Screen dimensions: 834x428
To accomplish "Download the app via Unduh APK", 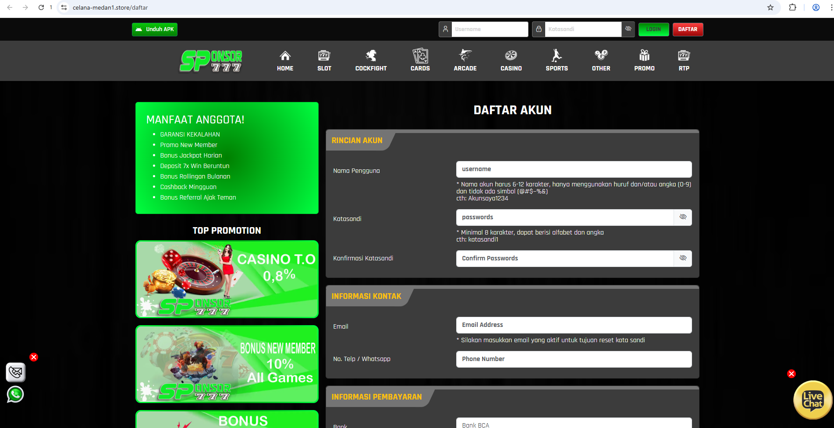I will 155,29.
